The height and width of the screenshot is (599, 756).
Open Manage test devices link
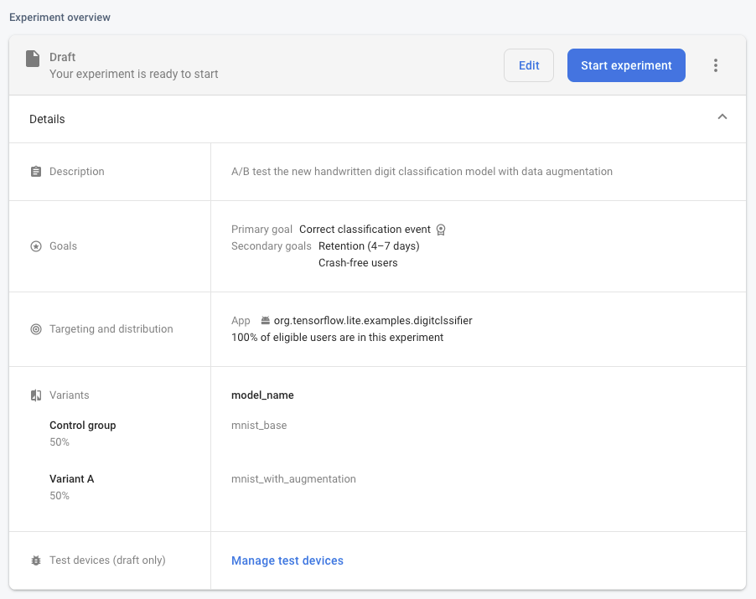point(287,560)
